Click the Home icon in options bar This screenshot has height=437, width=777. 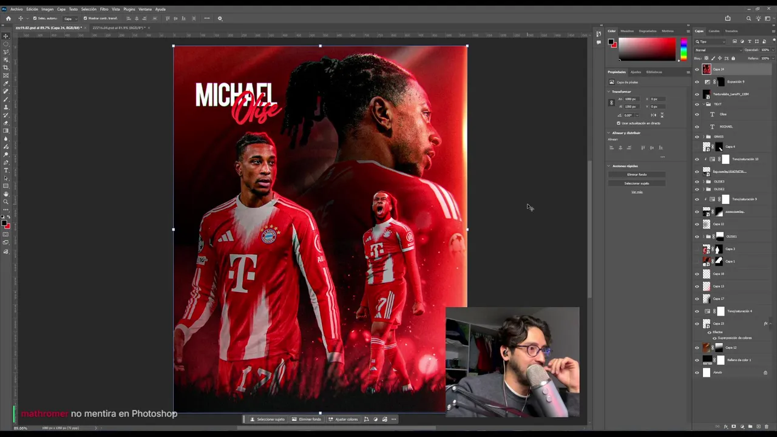pyautogui.click(x=8, y=18)
